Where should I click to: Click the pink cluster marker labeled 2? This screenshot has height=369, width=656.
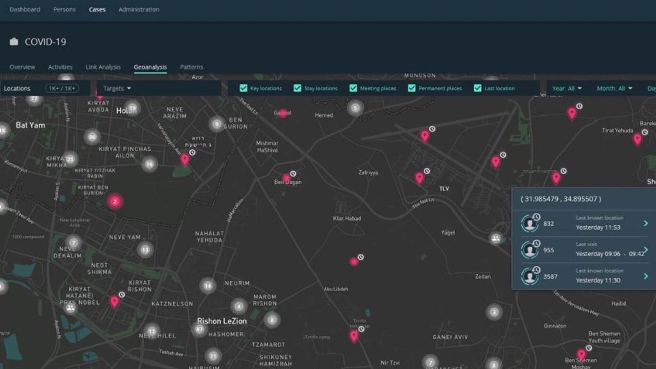[115, 201]
